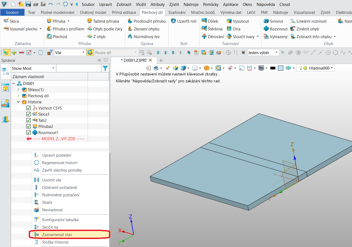The height and width of the screenshot is (247, 352).
Task: Choose the Z ohyb bend tool
Action: pyautogui.click(x=96, y=37)
